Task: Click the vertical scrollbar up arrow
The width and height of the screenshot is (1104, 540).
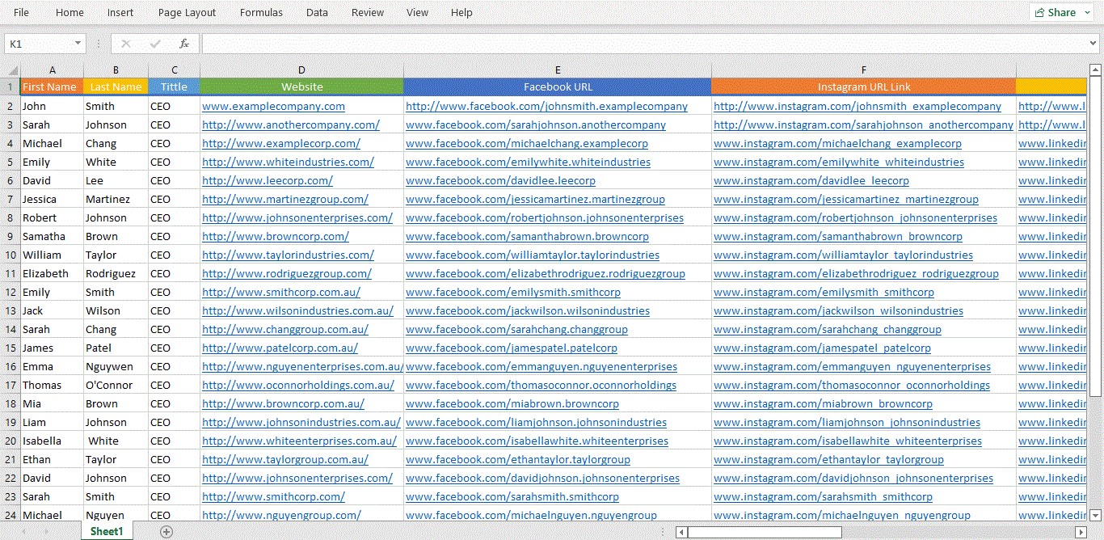Action: coord(1095,70)
